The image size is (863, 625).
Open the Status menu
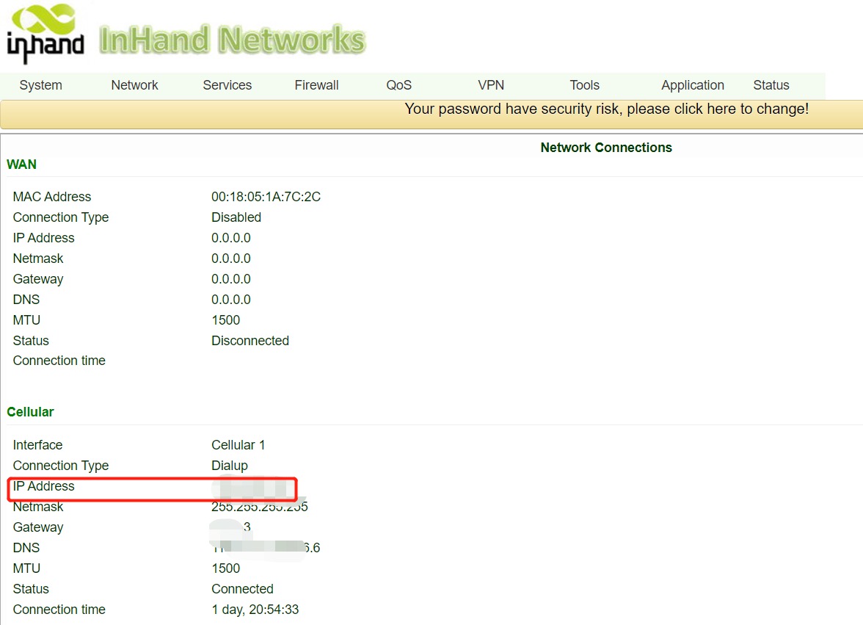771,85
